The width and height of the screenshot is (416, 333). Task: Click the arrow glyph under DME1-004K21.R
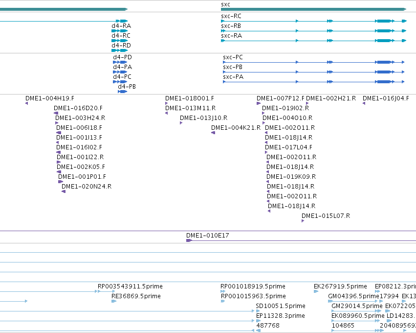(x=213, y=133)
